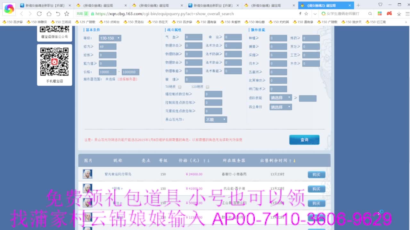This screenshot has width=410, height=230.
Task: Close the 《倩女幽魂2》藏宝阁 tab
Action: pyautogui.click(x=350, y=5)
